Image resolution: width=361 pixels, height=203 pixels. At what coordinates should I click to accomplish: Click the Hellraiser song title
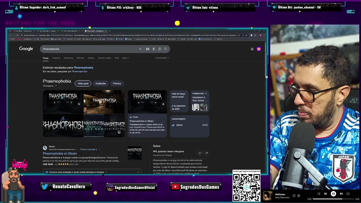pos(280,195)
